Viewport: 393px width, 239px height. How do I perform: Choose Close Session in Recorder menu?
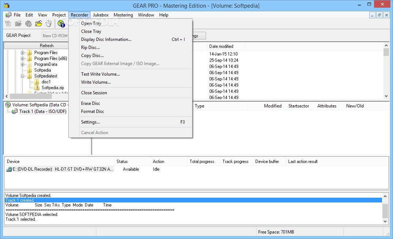(x=131, y=92)
